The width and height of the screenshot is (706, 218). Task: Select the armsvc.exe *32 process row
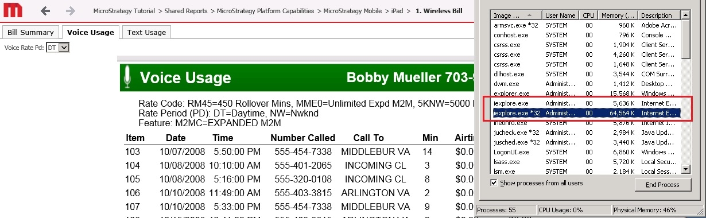[587, 25]
